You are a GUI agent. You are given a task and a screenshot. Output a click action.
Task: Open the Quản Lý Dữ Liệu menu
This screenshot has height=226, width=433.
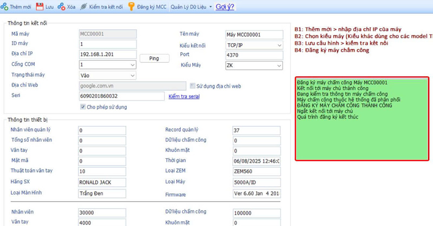[x=188, y=7]
